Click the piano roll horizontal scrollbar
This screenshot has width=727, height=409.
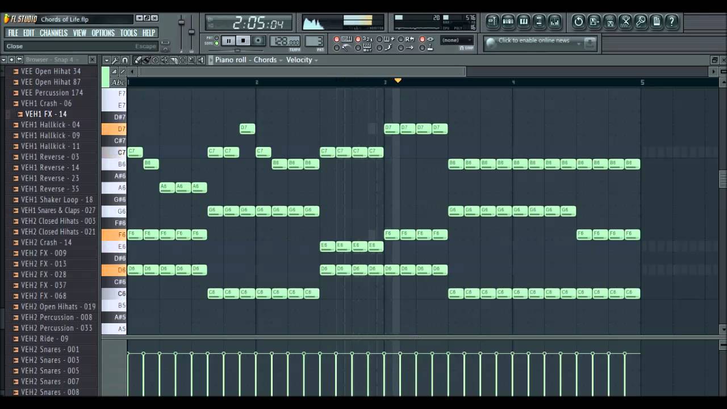click(303, 72)
